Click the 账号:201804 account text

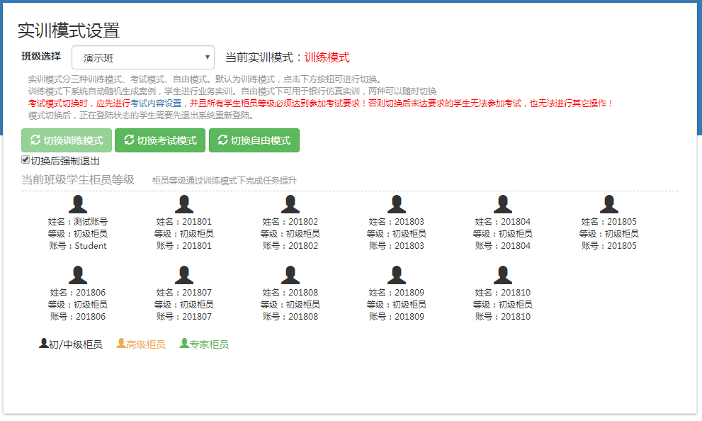point(503,246)
